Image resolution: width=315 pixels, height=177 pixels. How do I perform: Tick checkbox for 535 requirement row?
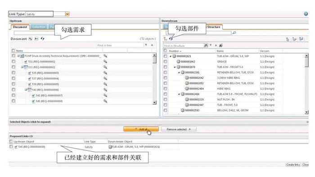[x=13, y=73]
